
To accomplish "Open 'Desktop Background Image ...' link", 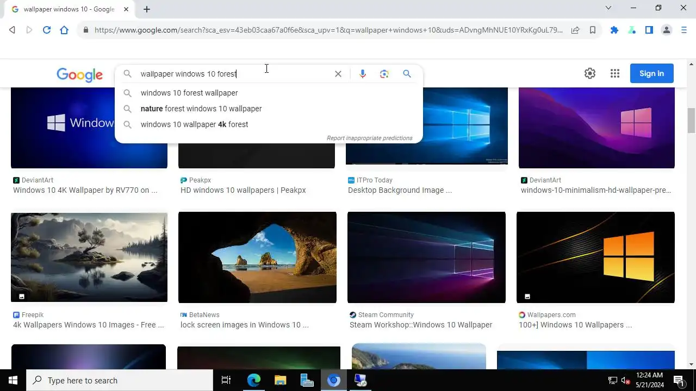I will [x=400, y=190].
